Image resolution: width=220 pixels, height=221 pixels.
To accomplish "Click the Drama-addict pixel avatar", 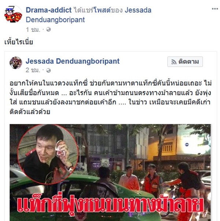I will [13, 14].
